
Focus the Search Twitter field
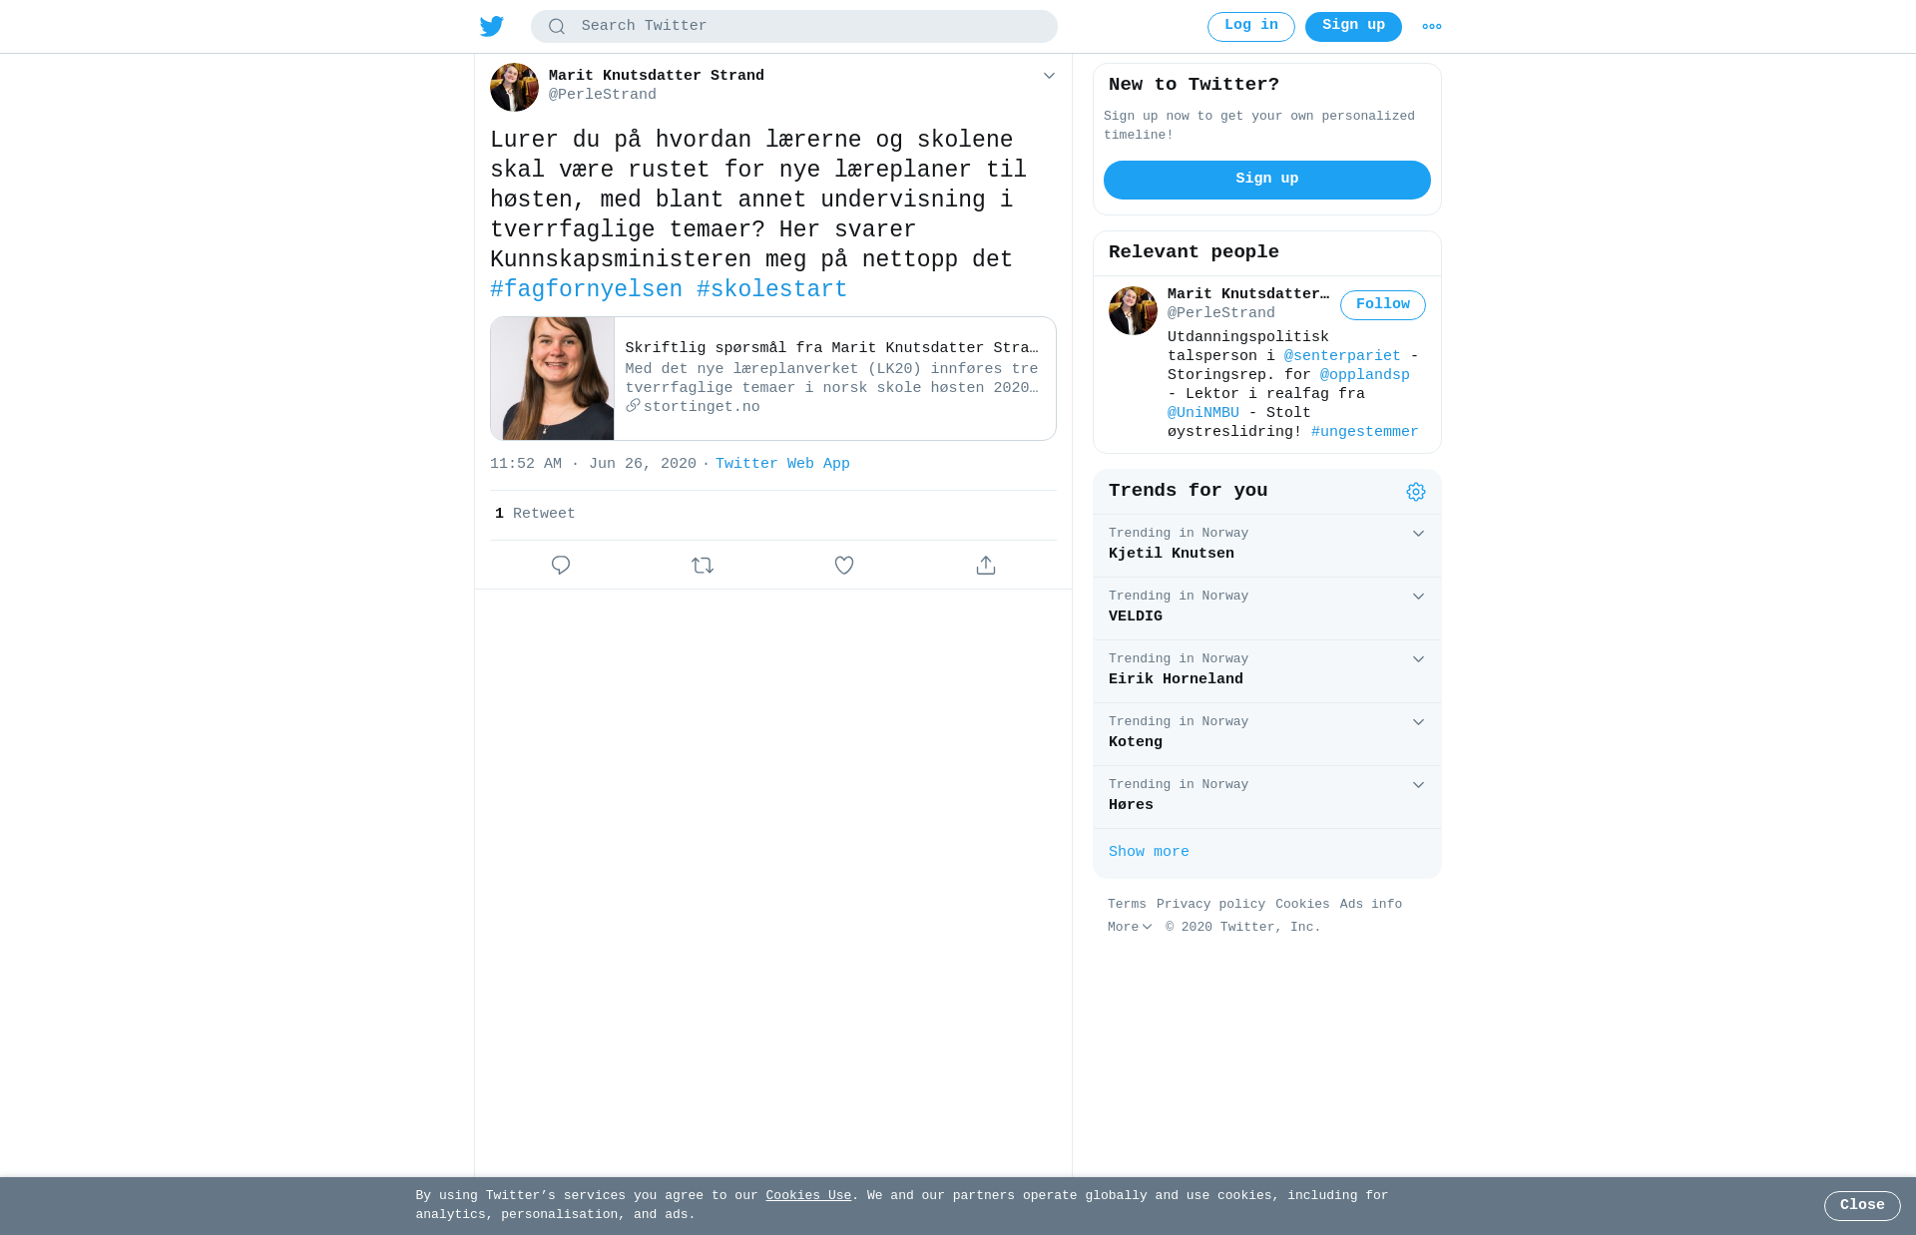pyautogui.click(x=794, y=27)
